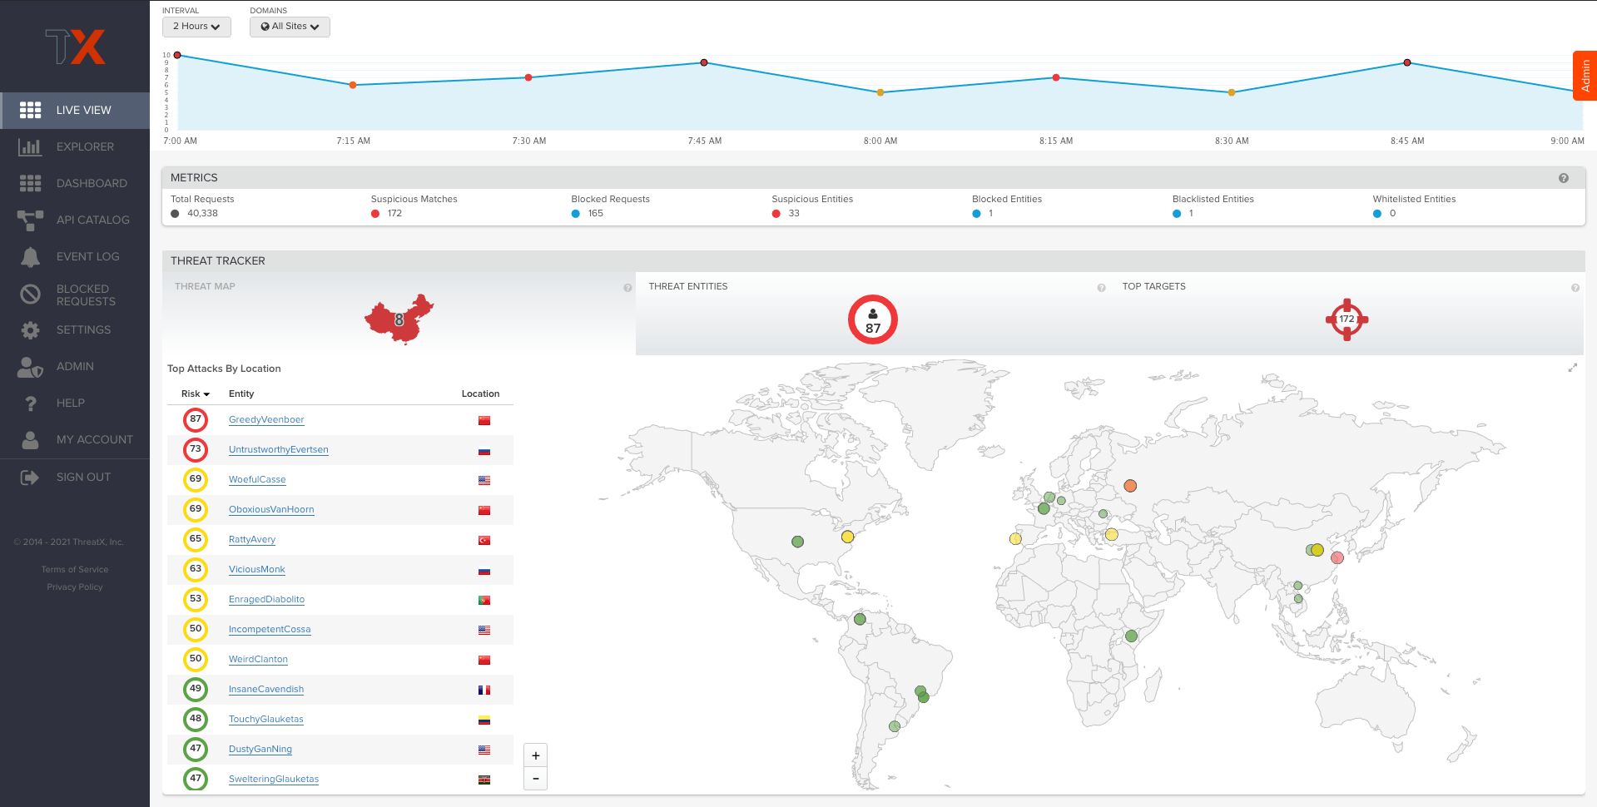Zoom out on the map with the minus button
This screenshot has width=1597, height=807.
point(535,778)
